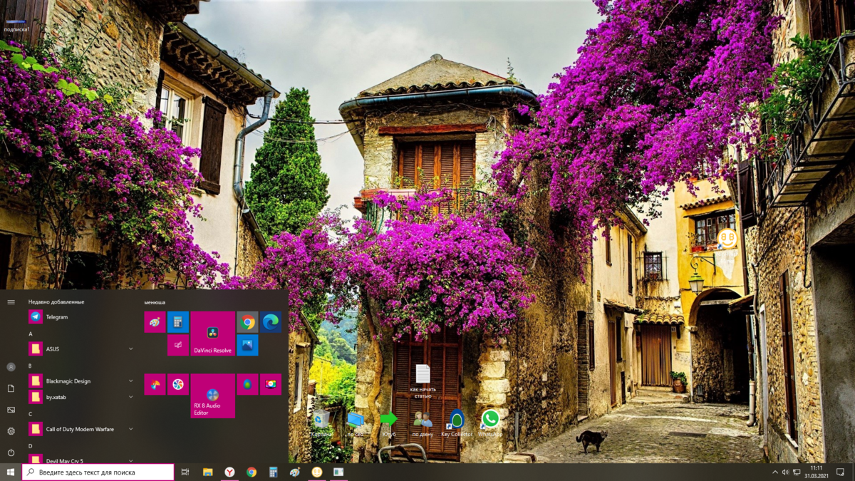Click the 'Недавно добавленные' header

click(x=56, y=302)
